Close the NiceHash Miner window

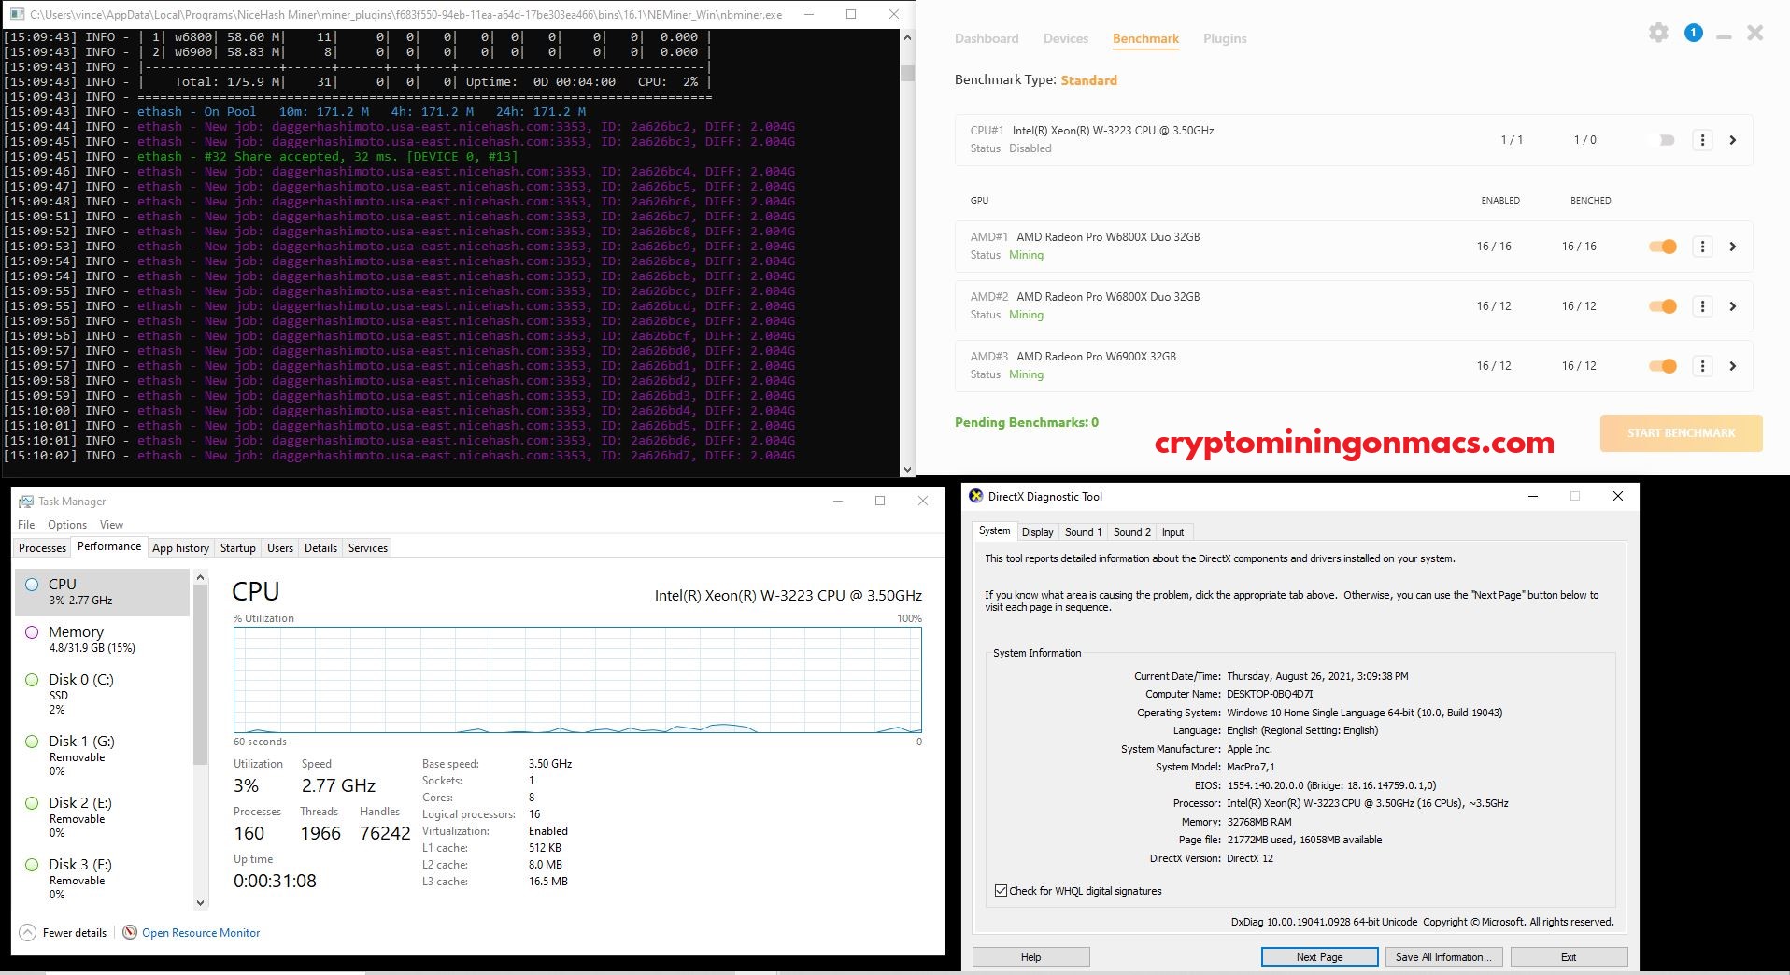(1755, 33)
